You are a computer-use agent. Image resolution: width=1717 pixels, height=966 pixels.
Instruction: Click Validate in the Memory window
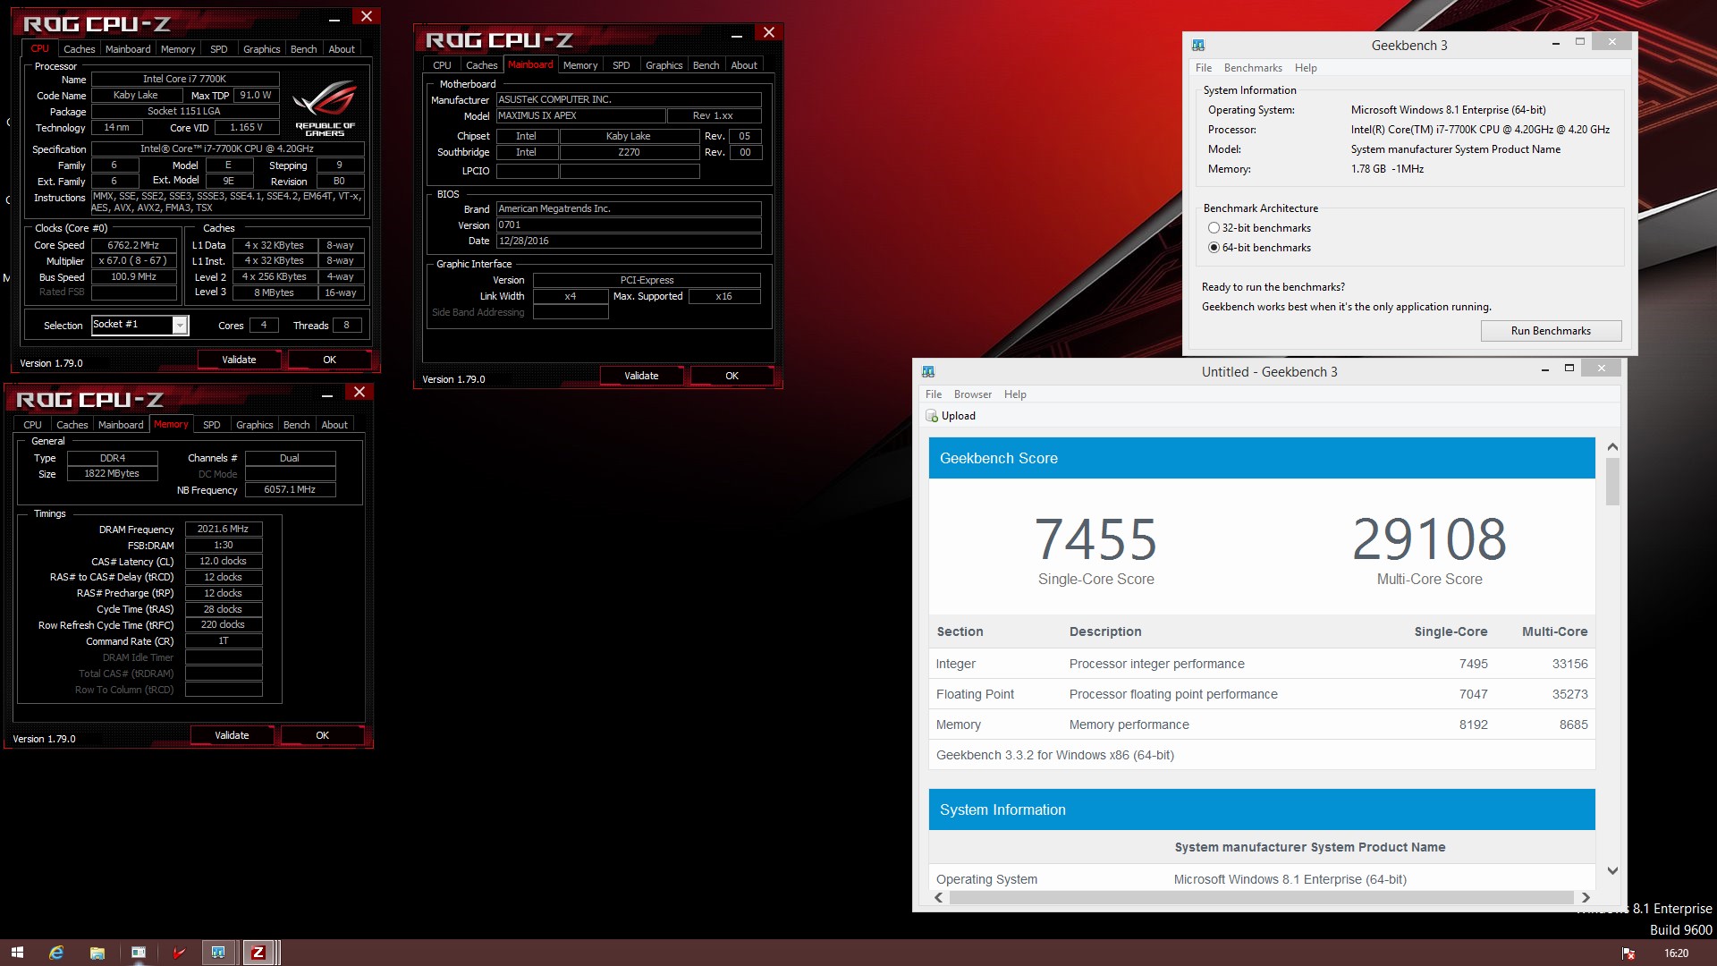(232, 735)
